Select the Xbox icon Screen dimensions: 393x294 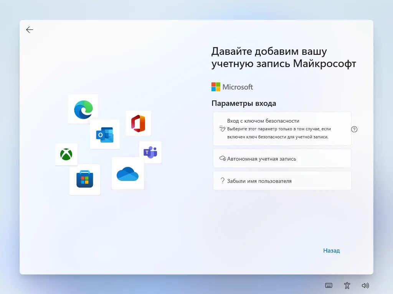66,154
